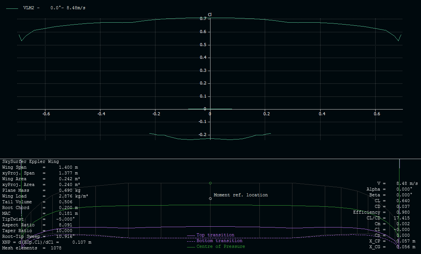Click the Bottom transition dashed line sample

click(x=191, y=241)
